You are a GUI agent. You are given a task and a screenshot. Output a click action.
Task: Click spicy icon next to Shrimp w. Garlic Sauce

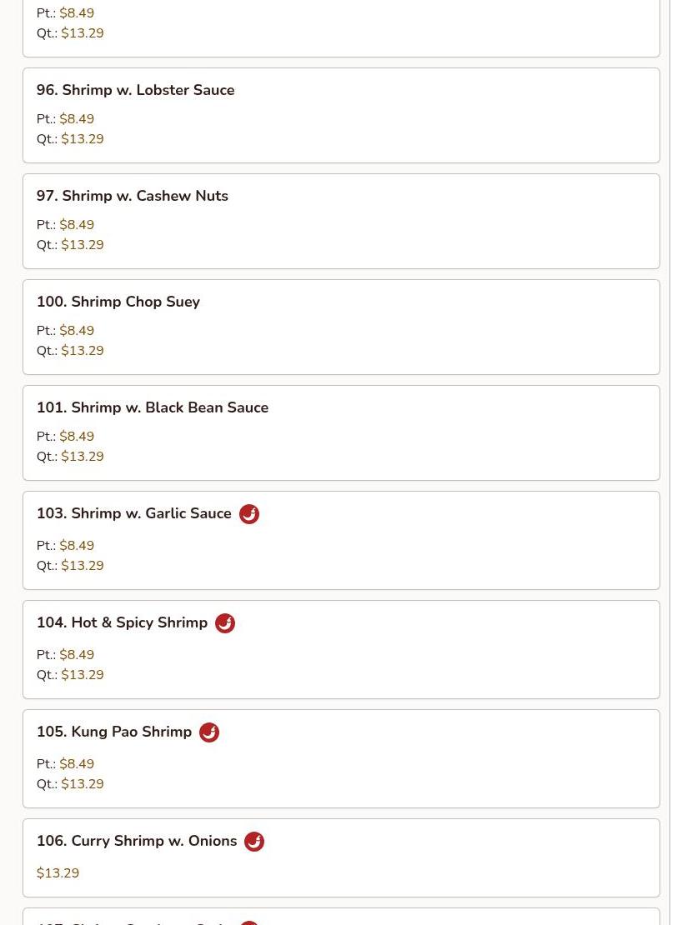(248, 514)
